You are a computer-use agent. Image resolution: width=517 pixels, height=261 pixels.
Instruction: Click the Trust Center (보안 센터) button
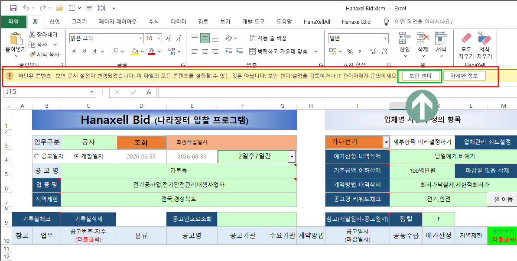pos(420,76)
